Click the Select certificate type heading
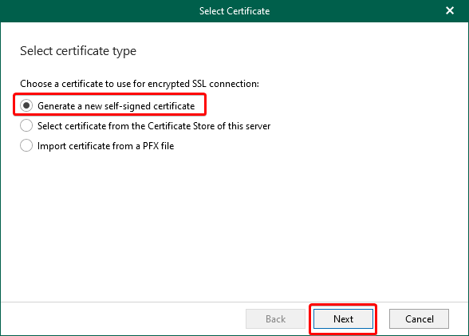Viewport: 469px width, 336px height. pyautogui.click(x=78, y=51)
